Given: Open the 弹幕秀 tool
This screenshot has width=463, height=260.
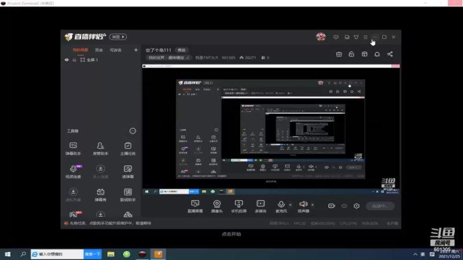Looking at the screenshot, I should coord(100,195).
